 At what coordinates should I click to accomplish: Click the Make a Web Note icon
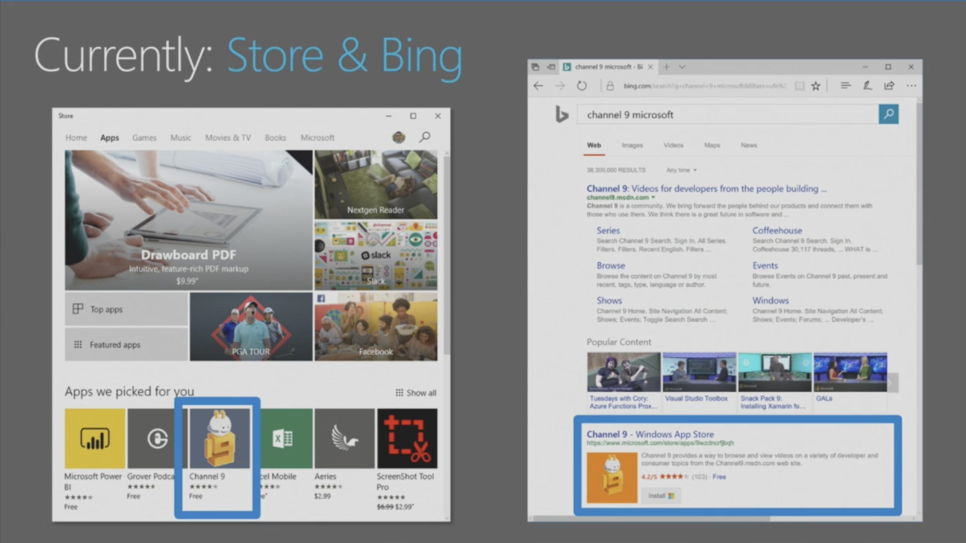pos(867,86)
